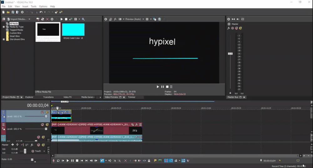313x168 pixels.
Task: Open the undo history dropdown arrow
Action: click(x=45, y=12)
